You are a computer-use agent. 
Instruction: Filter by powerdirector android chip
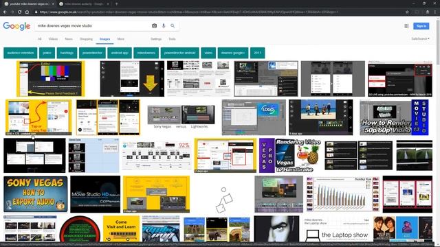tap(180, 53)
